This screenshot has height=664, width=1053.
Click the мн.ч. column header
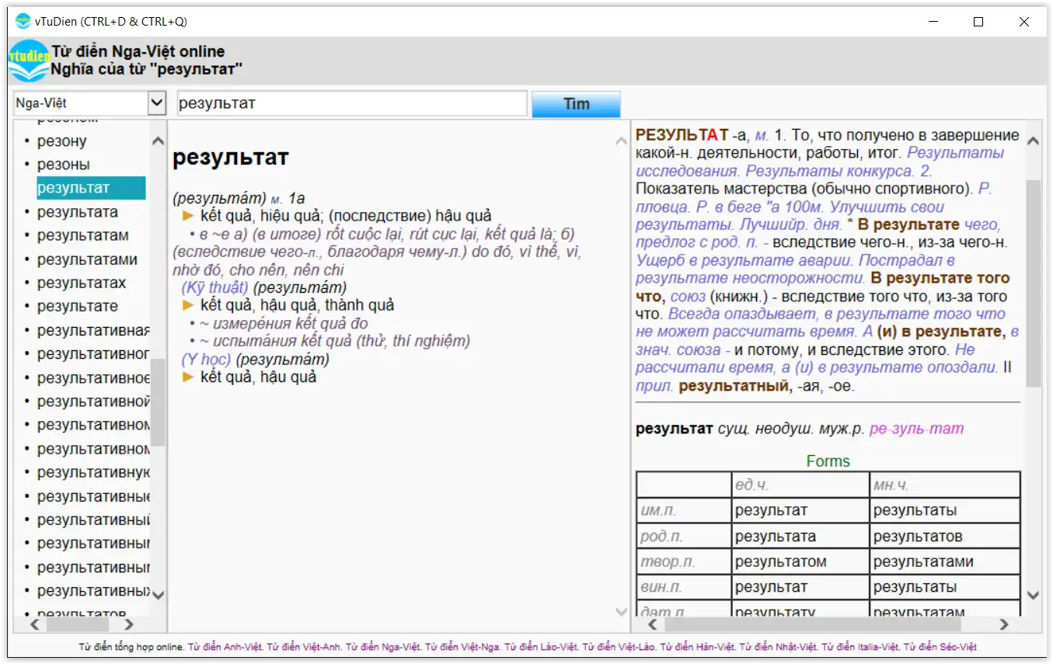(891, 485)
